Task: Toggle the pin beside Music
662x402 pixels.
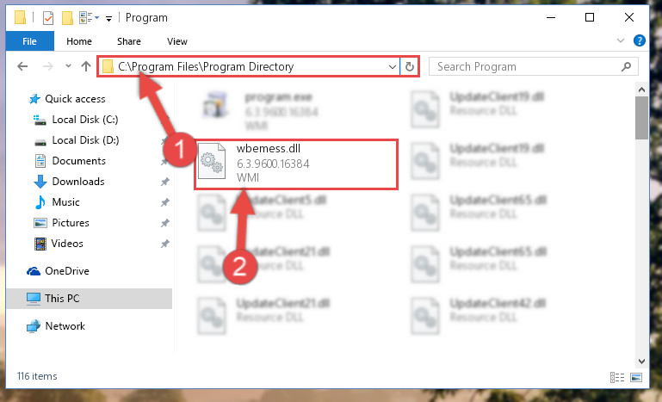Action: [x=164, y=202]
